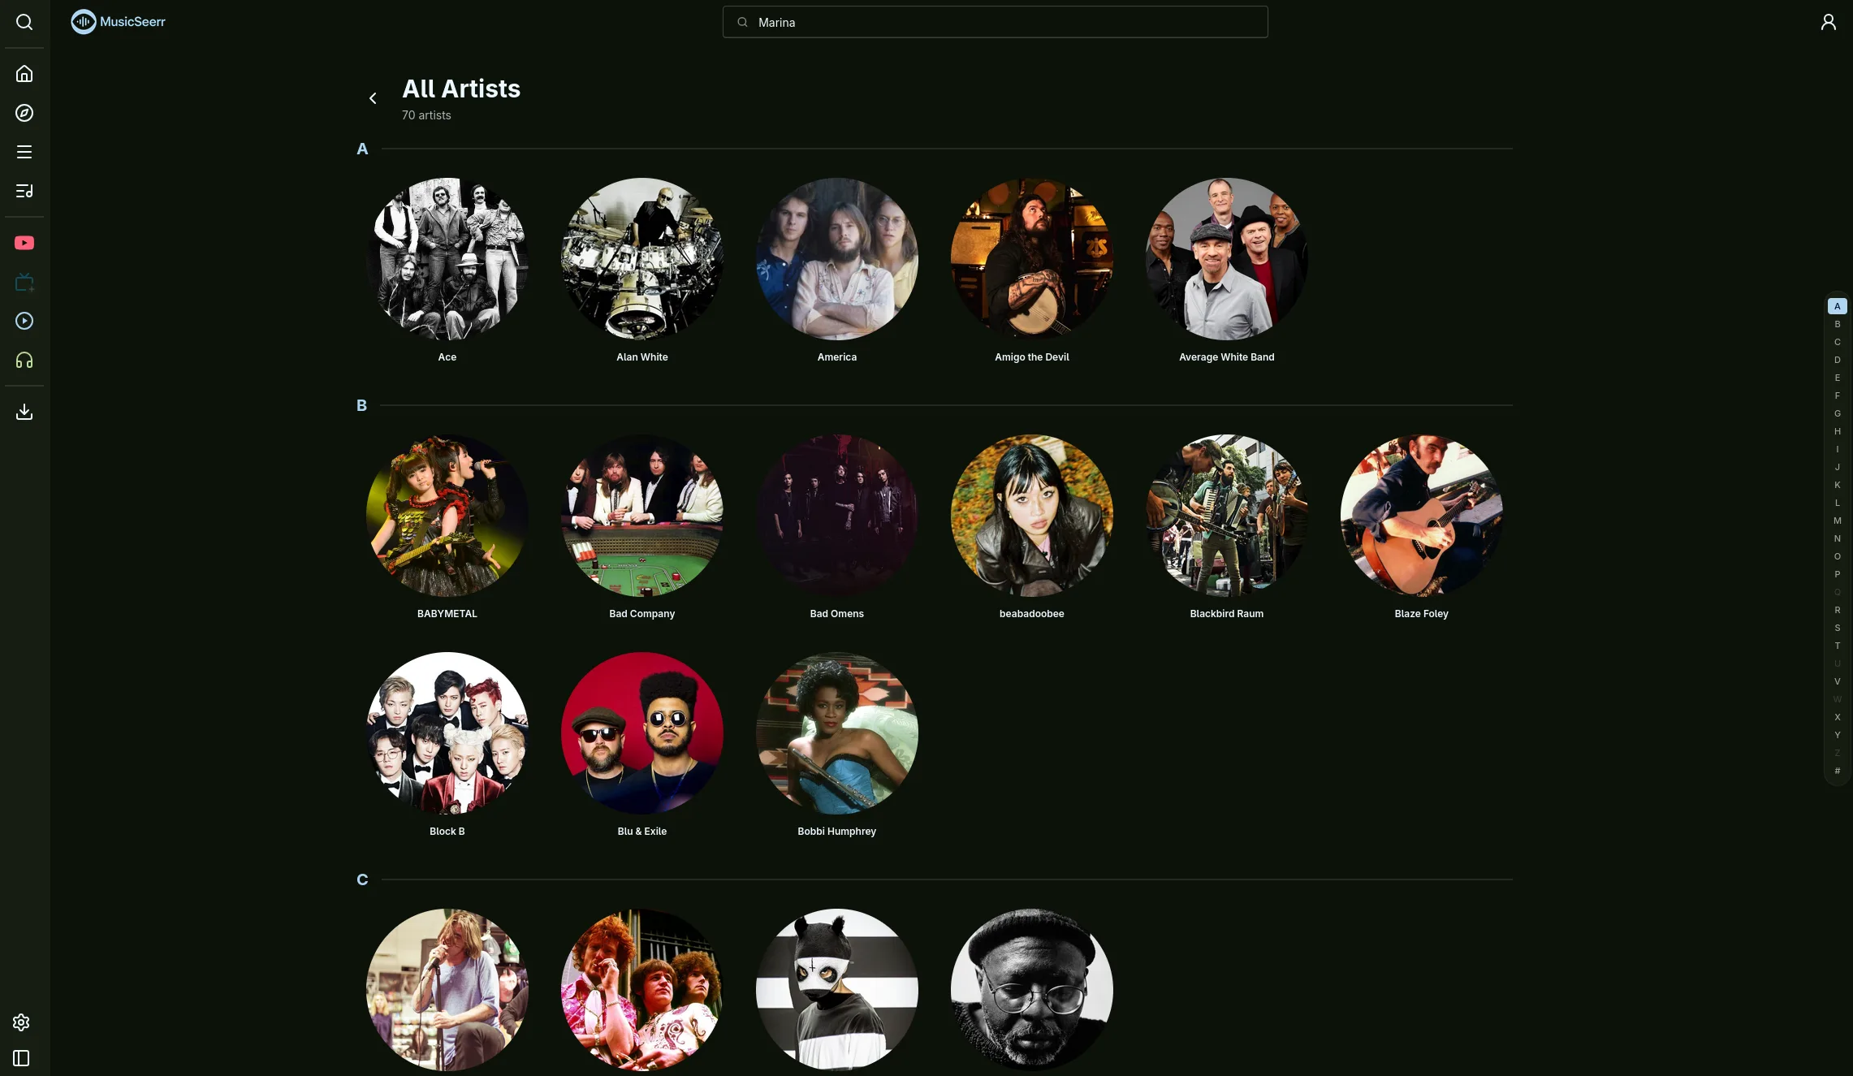This screenshot has height=1076, width=1853.
Task: Open the search panel from the sidebar
Action: [24, 22]
